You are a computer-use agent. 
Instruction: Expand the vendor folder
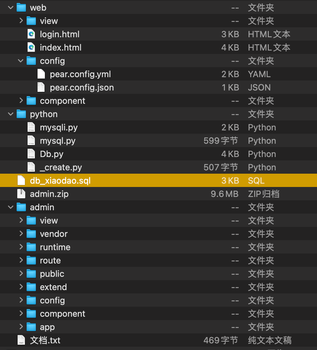21,234
